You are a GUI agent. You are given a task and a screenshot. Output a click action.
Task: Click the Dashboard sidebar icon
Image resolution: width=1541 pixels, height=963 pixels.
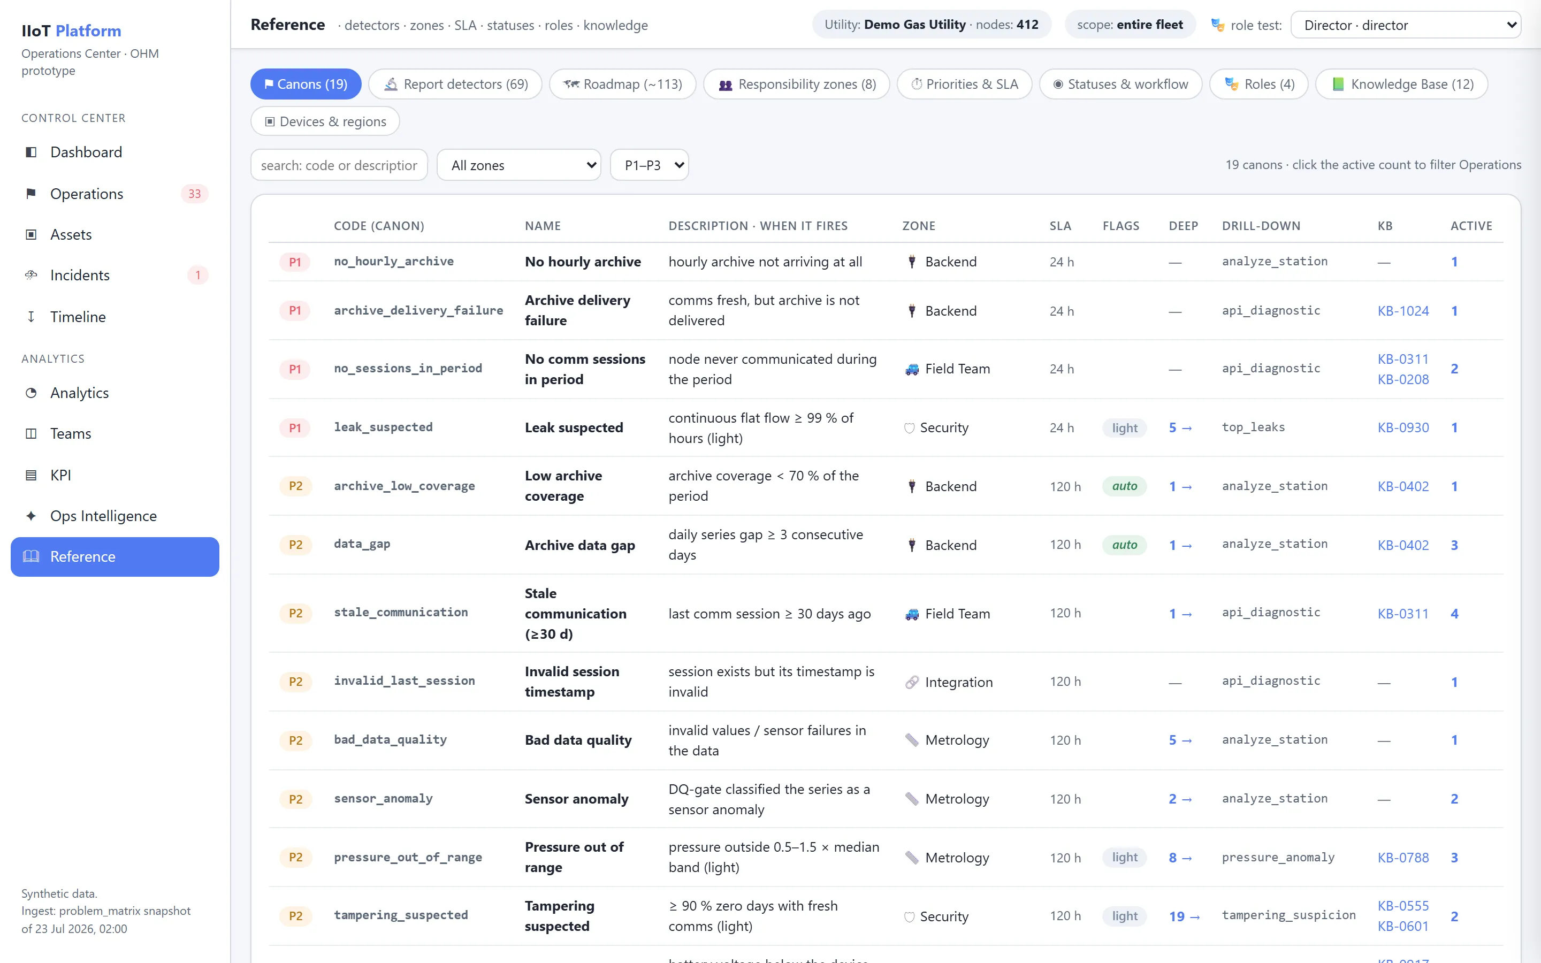(30, 152)
